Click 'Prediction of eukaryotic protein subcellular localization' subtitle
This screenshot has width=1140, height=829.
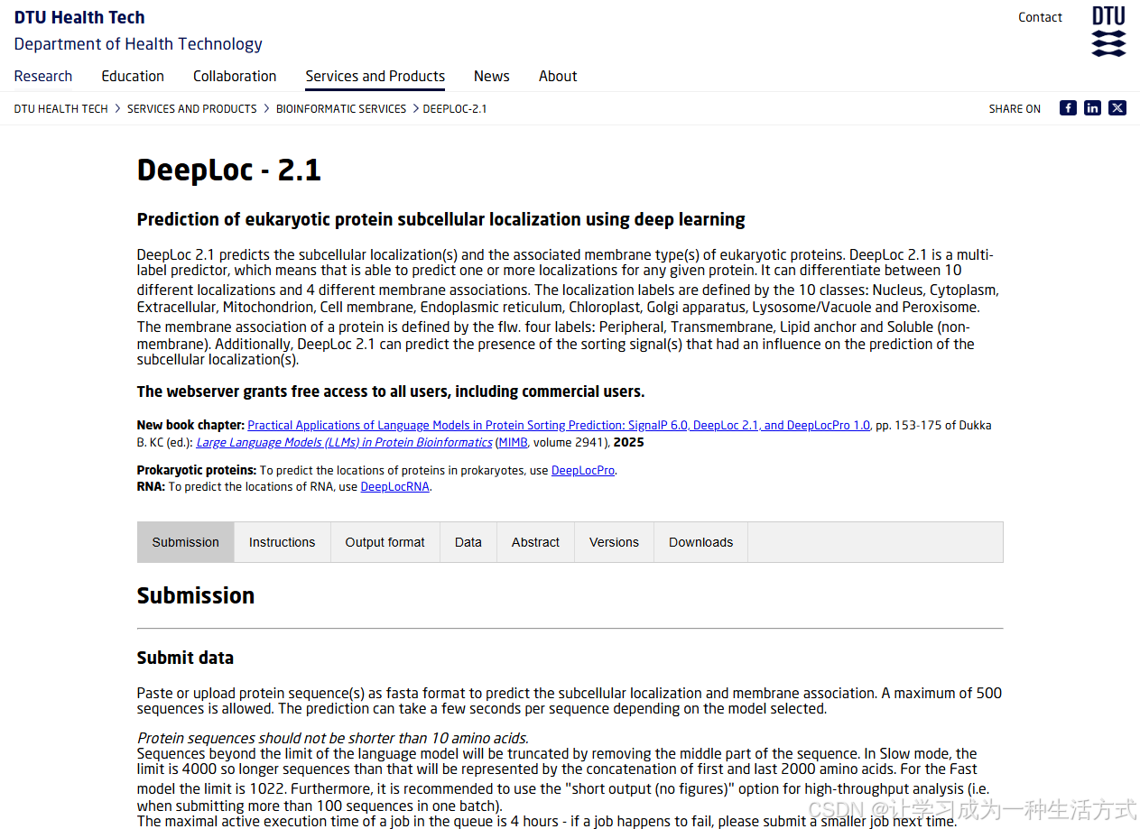tap(441, 219)
